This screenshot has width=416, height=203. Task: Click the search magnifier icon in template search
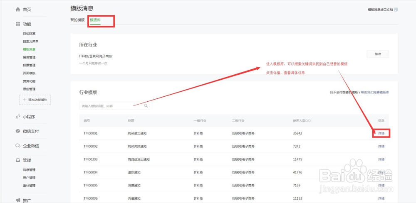coord(146,106)
